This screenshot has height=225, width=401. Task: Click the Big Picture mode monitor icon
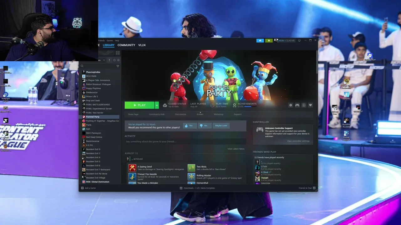[x=299, y=41]
